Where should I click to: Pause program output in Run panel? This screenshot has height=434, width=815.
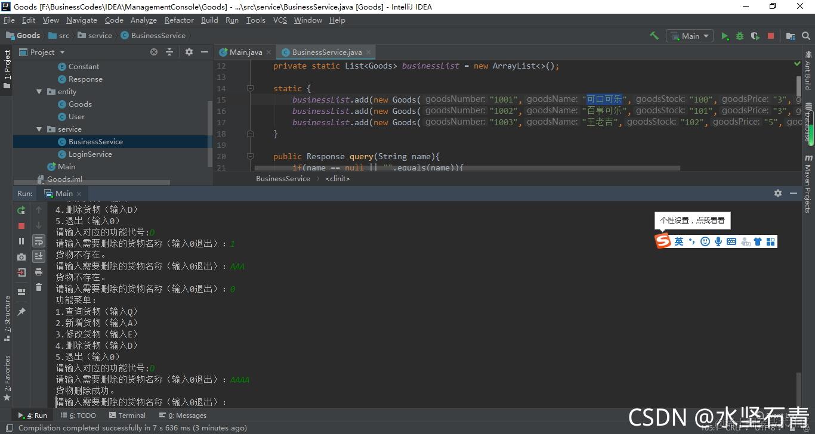21,241
